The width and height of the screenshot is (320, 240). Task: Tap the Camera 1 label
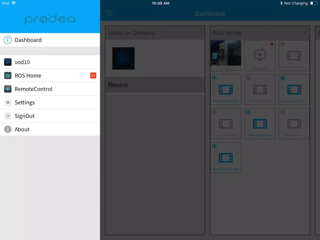click(x=226, y=68)
